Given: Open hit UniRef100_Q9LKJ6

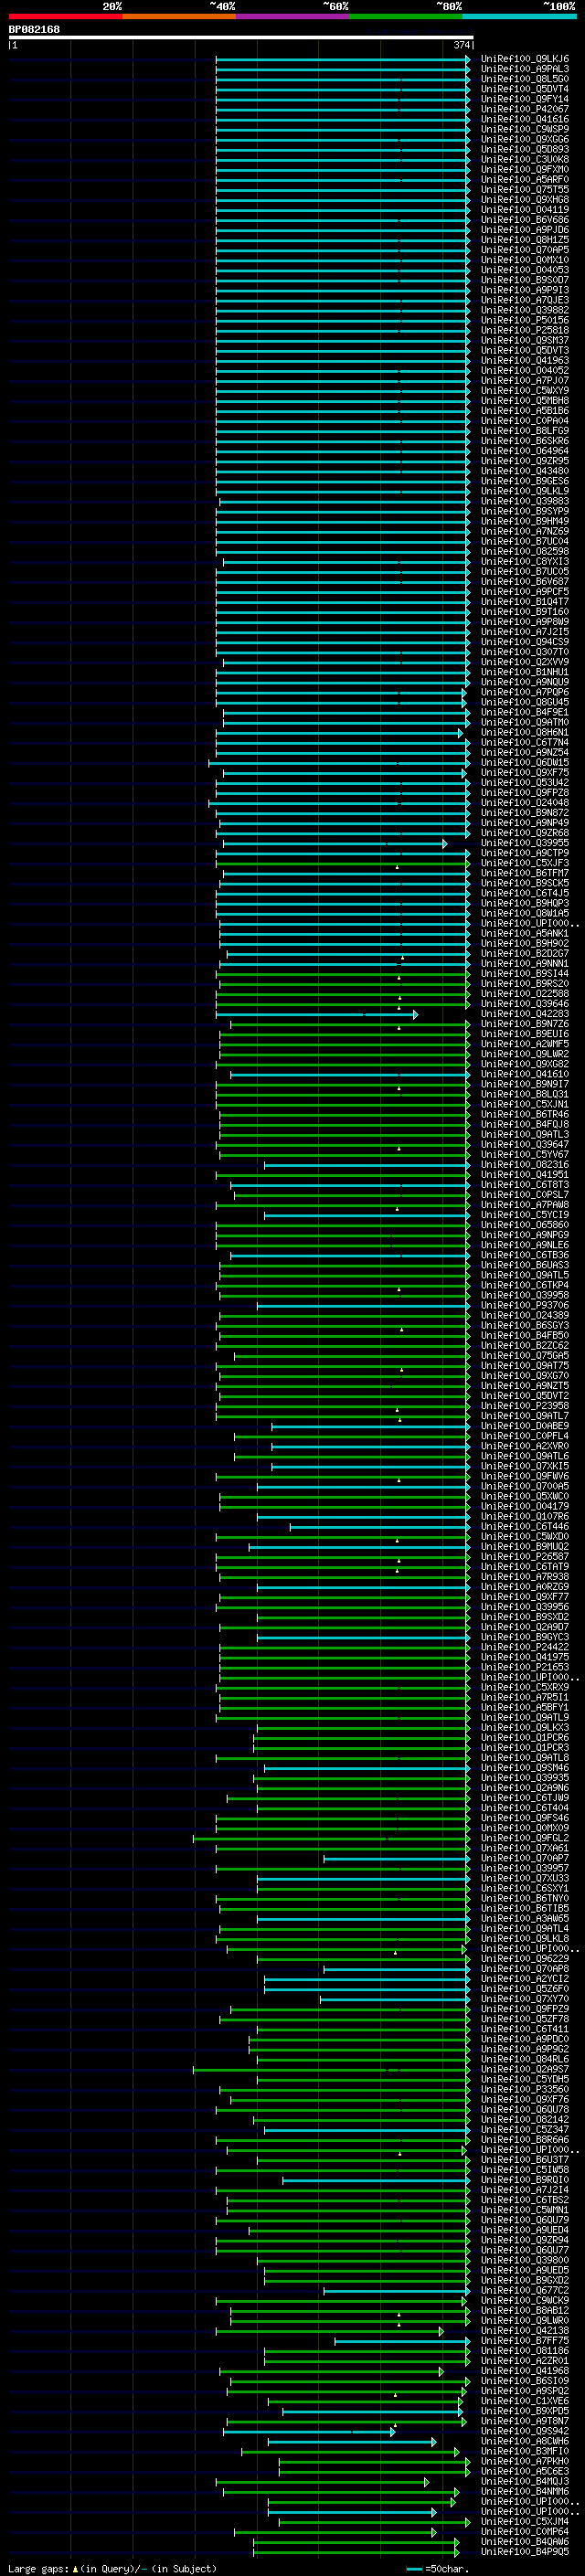Looking at the screenshot, I should tap(525, 59).
